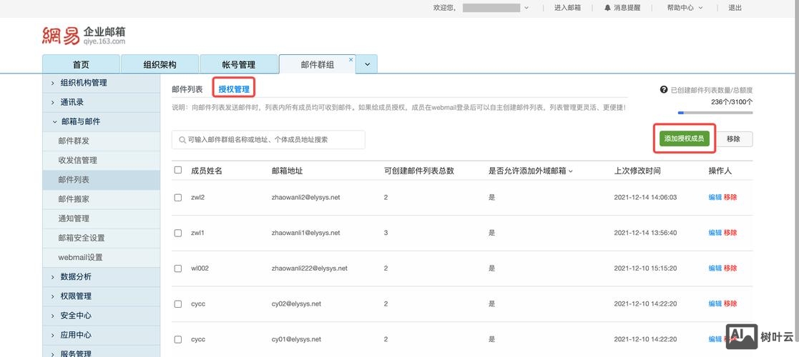Select the 邮件群组 tab
799x357 pixels.
pos(317,64)
